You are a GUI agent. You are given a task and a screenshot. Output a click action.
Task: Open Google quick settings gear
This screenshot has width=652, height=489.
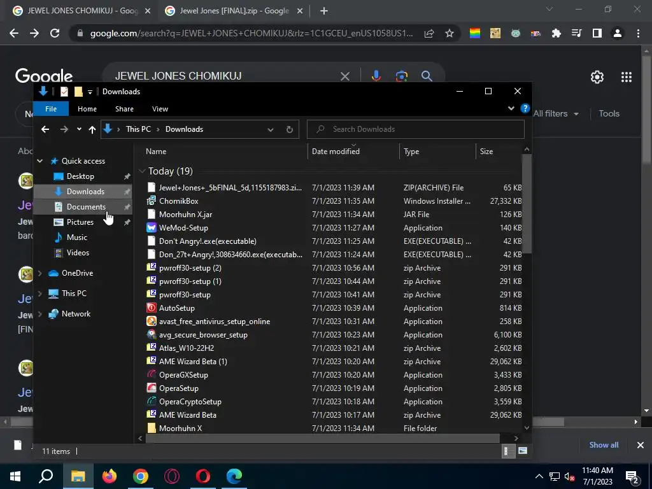click(597, 77)
